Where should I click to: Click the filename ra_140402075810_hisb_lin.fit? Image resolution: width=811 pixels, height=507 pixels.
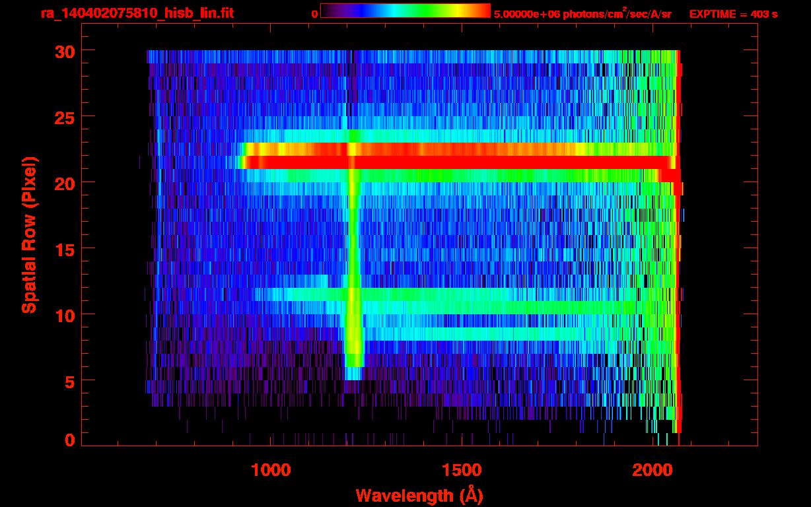point(137,13)
